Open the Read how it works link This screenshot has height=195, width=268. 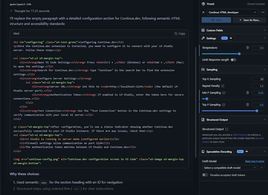coord(255,161)
